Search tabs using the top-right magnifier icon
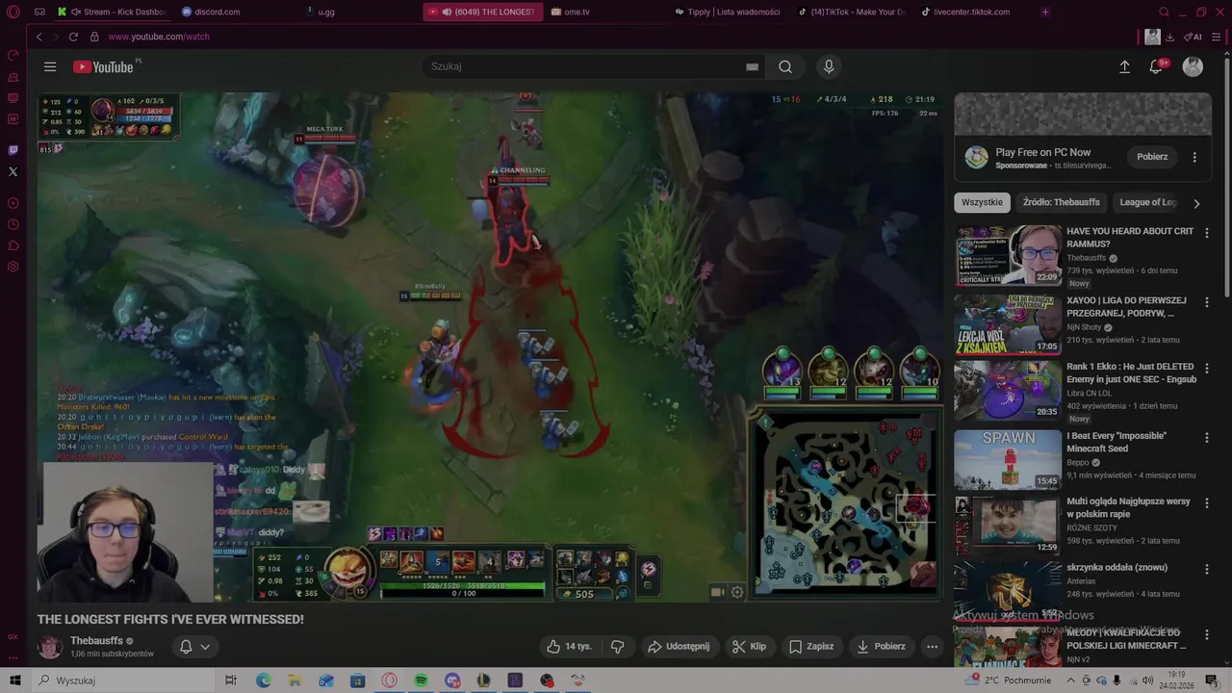The width and height of the screenshot is (1232, 693). click(1164, 12)
